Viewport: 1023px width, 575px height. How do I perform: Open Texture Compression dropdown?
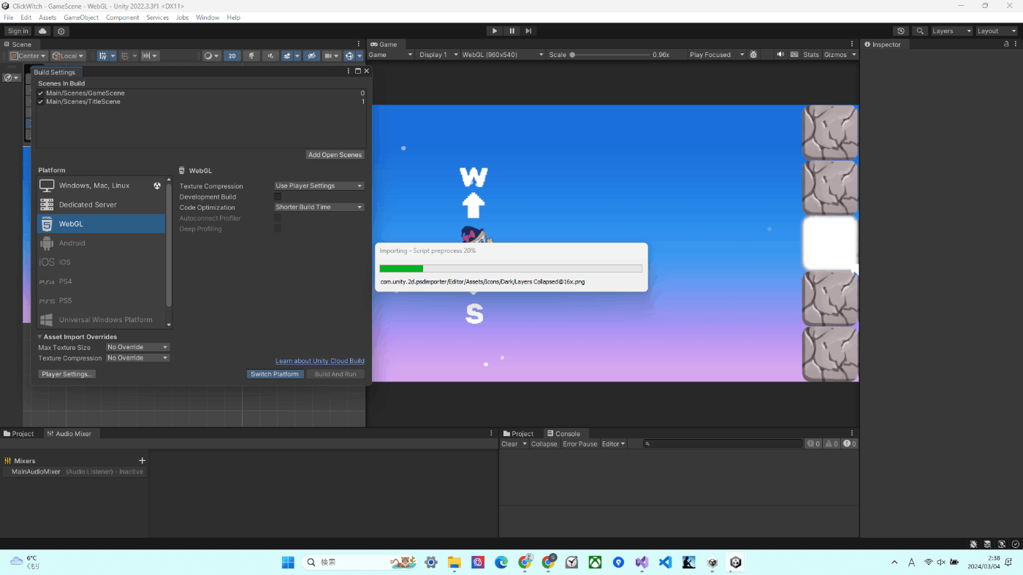click(319, 186)
